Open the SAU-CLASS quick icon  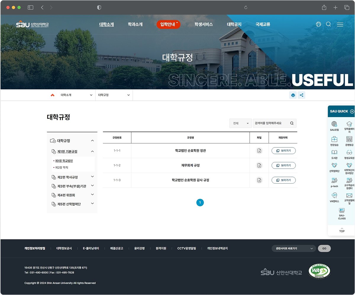[342, 210]
